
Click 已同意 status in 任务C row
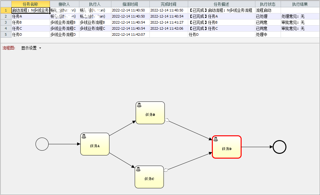click(x=268, y=28)
